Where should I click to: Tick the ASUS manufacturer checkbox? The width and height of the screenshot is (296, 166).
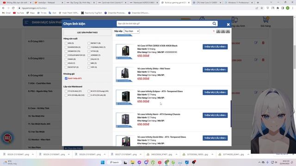66,63
